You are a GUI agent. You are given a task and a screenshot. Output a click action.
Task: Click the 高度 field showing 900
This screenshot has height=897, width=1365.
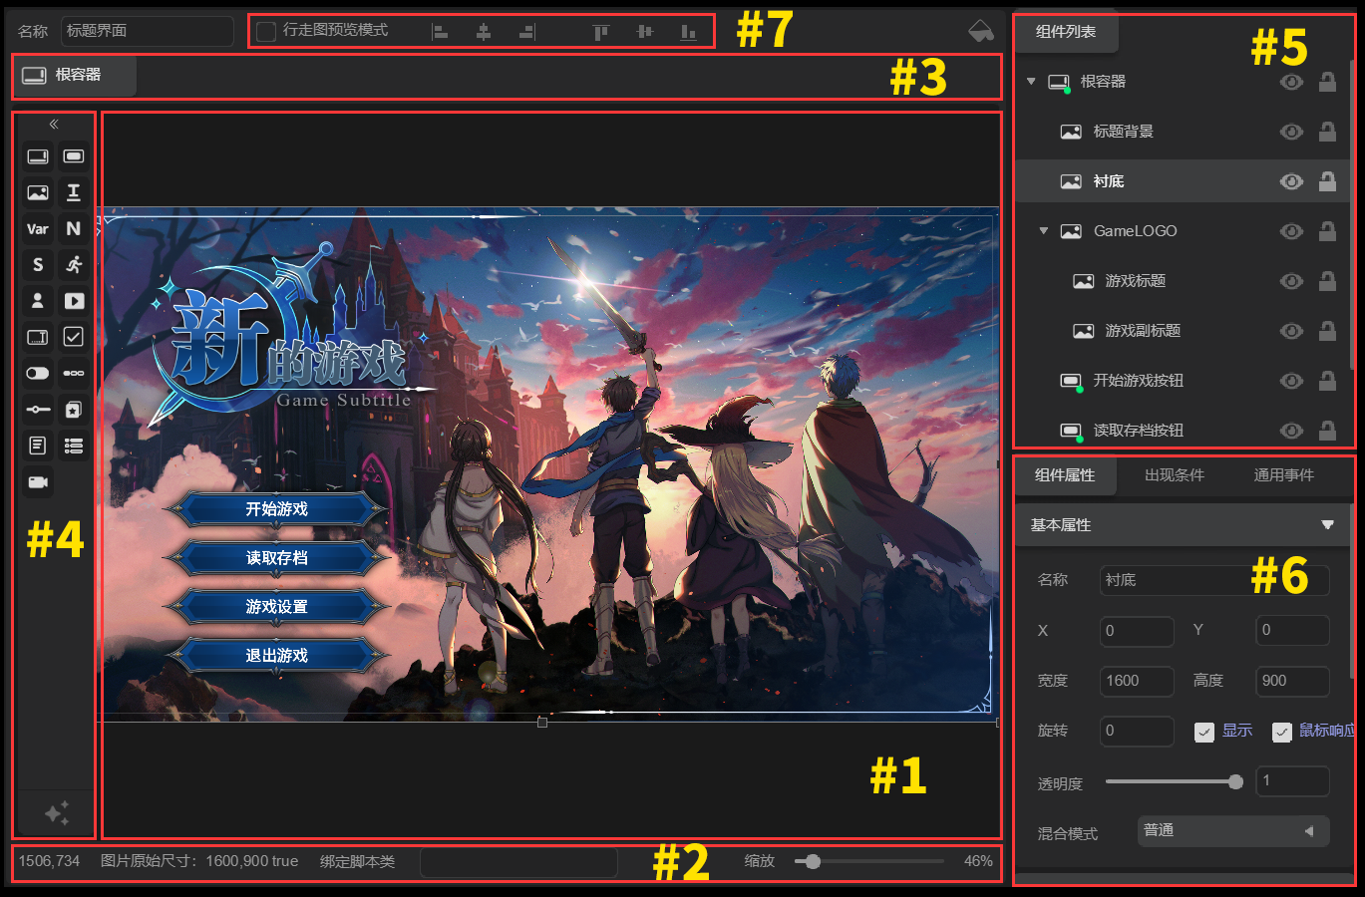[x=1292, y=681]
